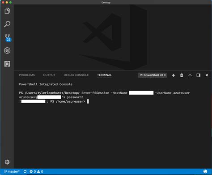Show errors count in status bar

[x=33, y=171]
